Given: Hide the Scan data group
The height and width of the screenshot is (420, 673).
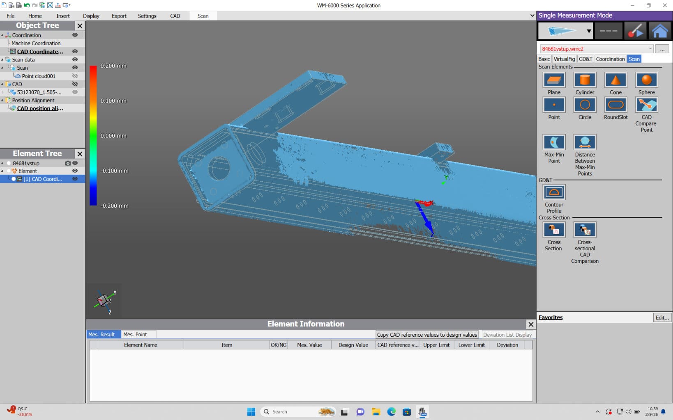Looking at the screenshot, I should [75, 59].
